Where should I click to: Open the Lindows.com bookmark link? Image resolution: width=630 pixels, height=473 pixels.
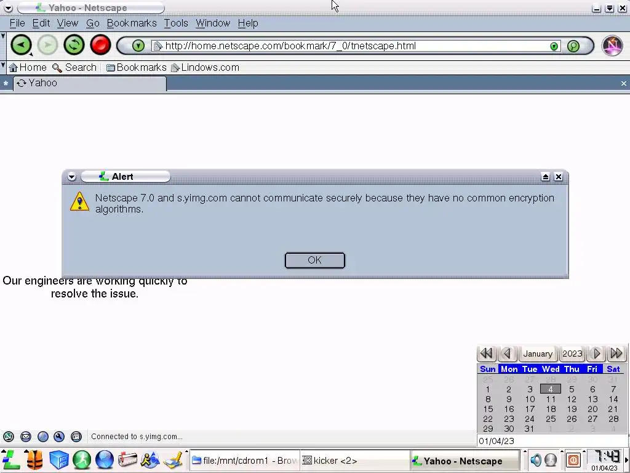[x=205, y=68]
